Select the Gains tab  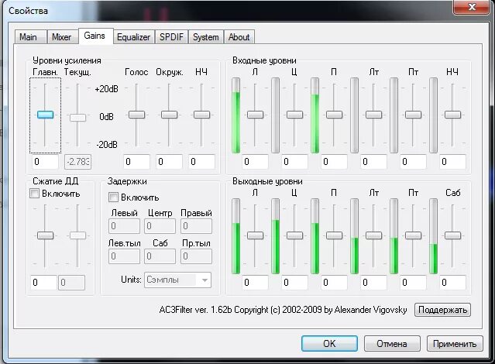pos(95,36)
